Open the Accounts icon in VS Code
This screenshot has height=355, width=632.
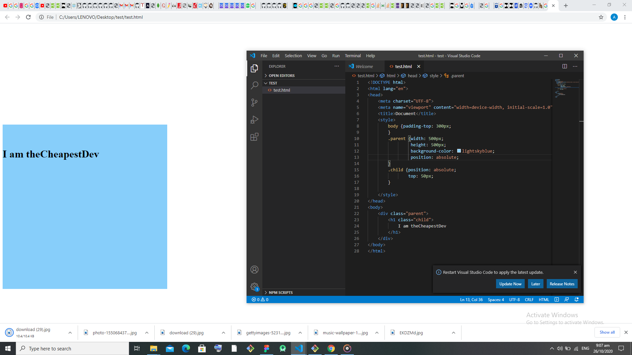254,270
